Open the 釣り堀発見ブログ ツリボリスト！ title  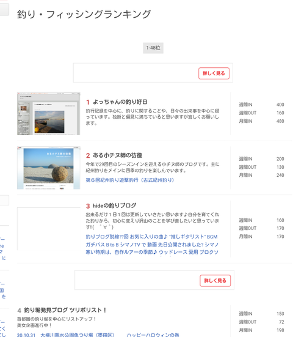(65, 310)
